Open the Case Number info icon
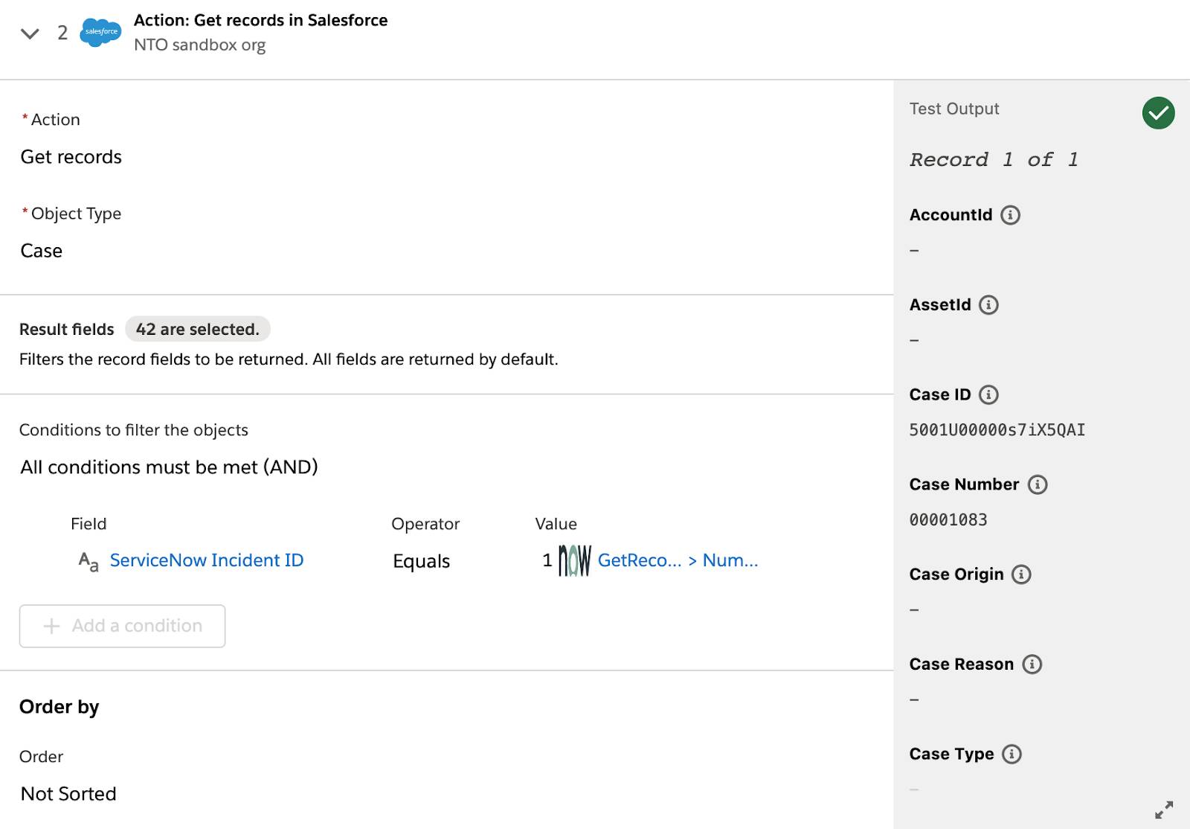The height and width of the screenshot is (829, 1190). (x=1038, y=484)
